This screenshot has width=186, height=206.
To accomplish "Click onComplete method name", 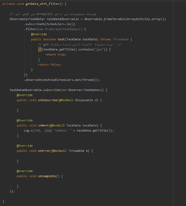I will point(47,176).
